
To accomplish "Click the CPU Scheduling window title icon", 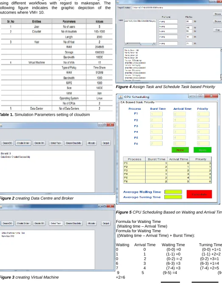I will click(121, 97).
